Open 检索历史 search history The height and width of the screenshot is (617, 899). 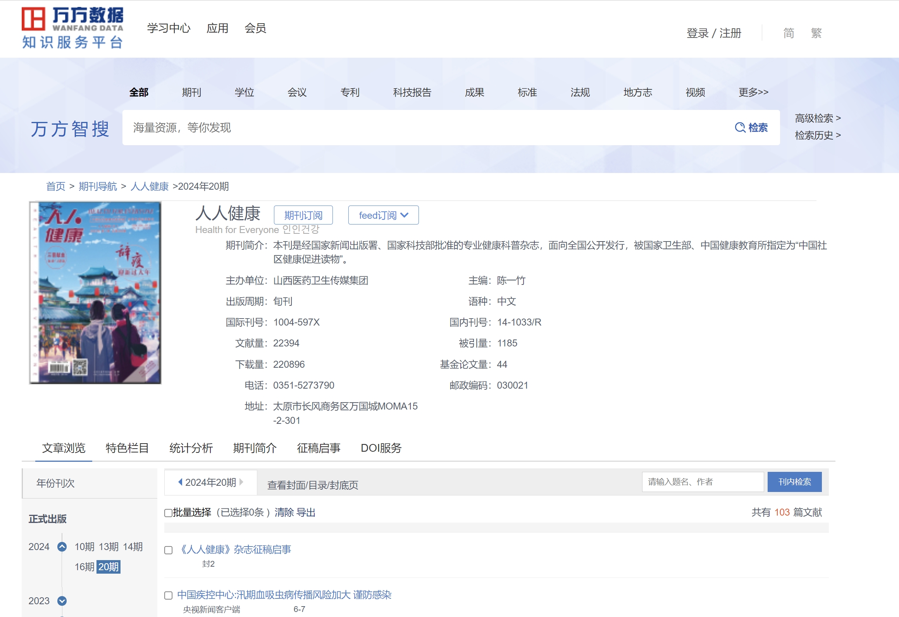coord(818,135)
